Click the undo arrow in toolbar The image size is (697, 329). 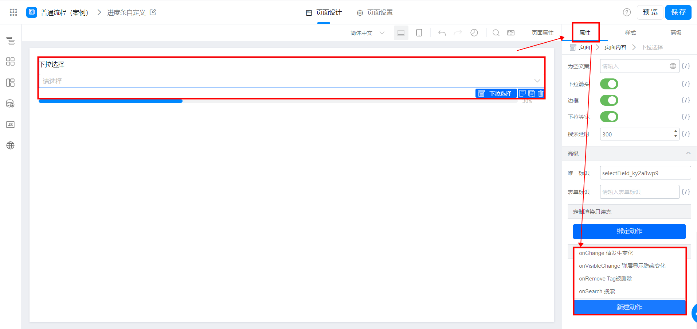point(442,33)
